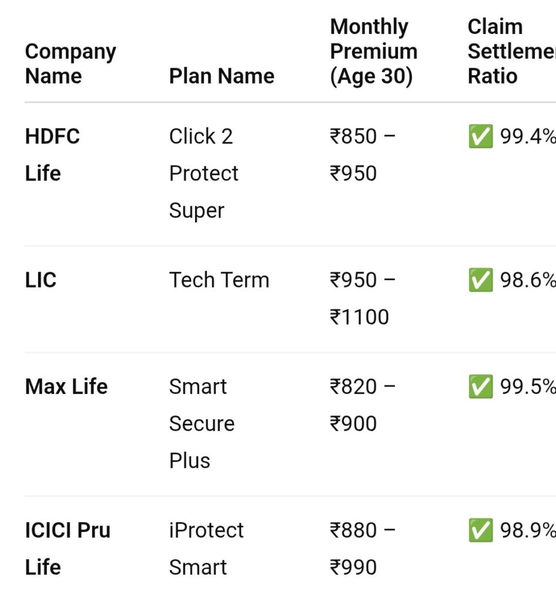Screen dimensions: 556x602
Task: Select the Tech Term plan name
Action: (x=219, y=280)
